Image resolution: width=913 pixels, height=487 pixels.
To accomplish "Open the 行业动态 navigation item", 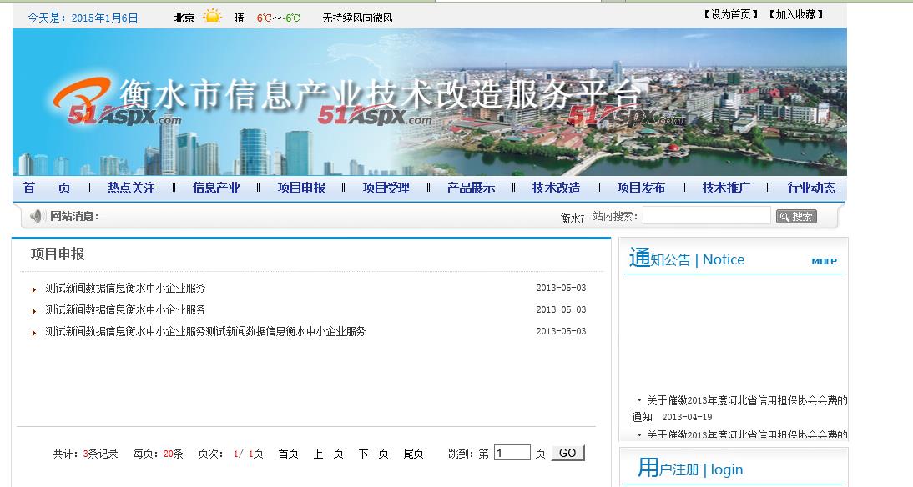I will (x=811, y=188).
